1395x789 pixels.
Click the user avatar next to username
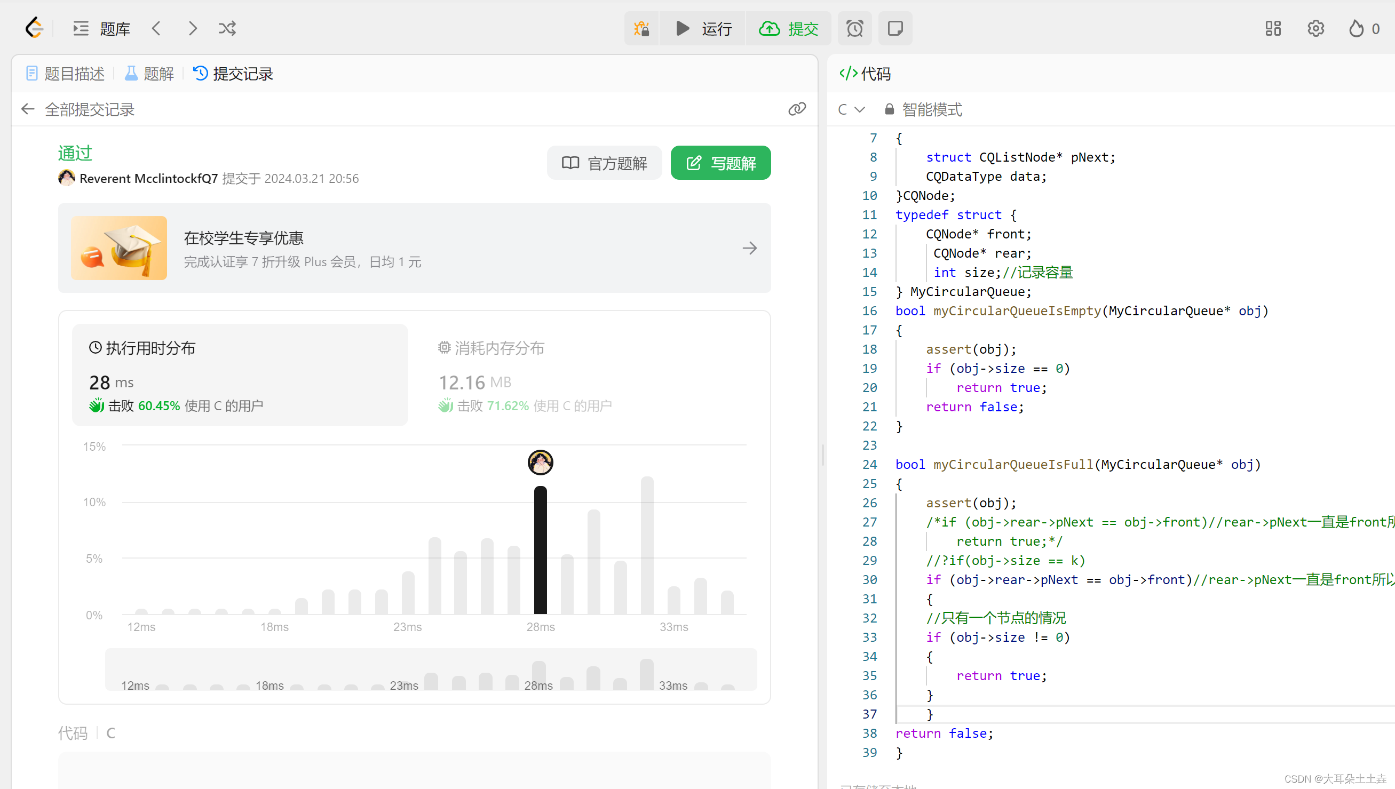click(x=67, y=178)
